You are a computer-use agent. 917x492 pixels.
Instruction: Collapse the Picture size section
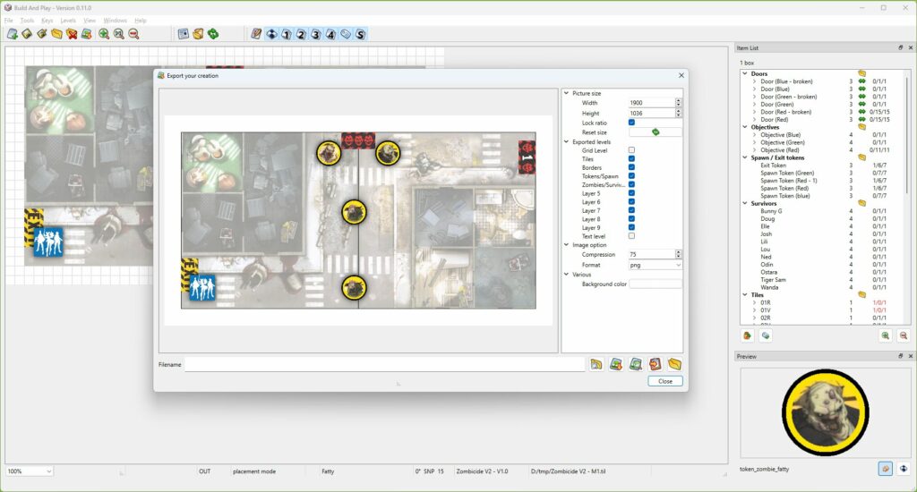(566, 93)
